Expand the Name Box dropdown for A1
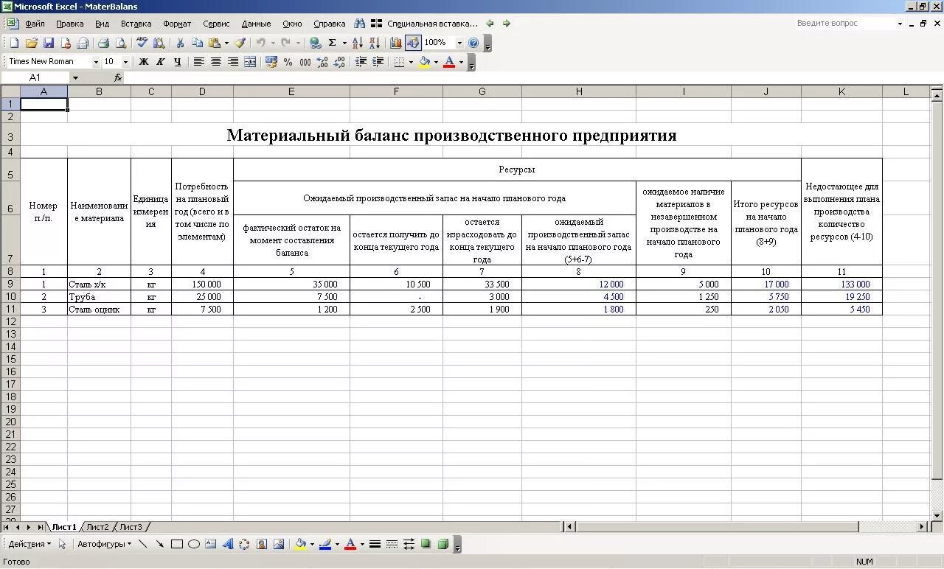This screenshot has width=944, height=569. point(75,77)
